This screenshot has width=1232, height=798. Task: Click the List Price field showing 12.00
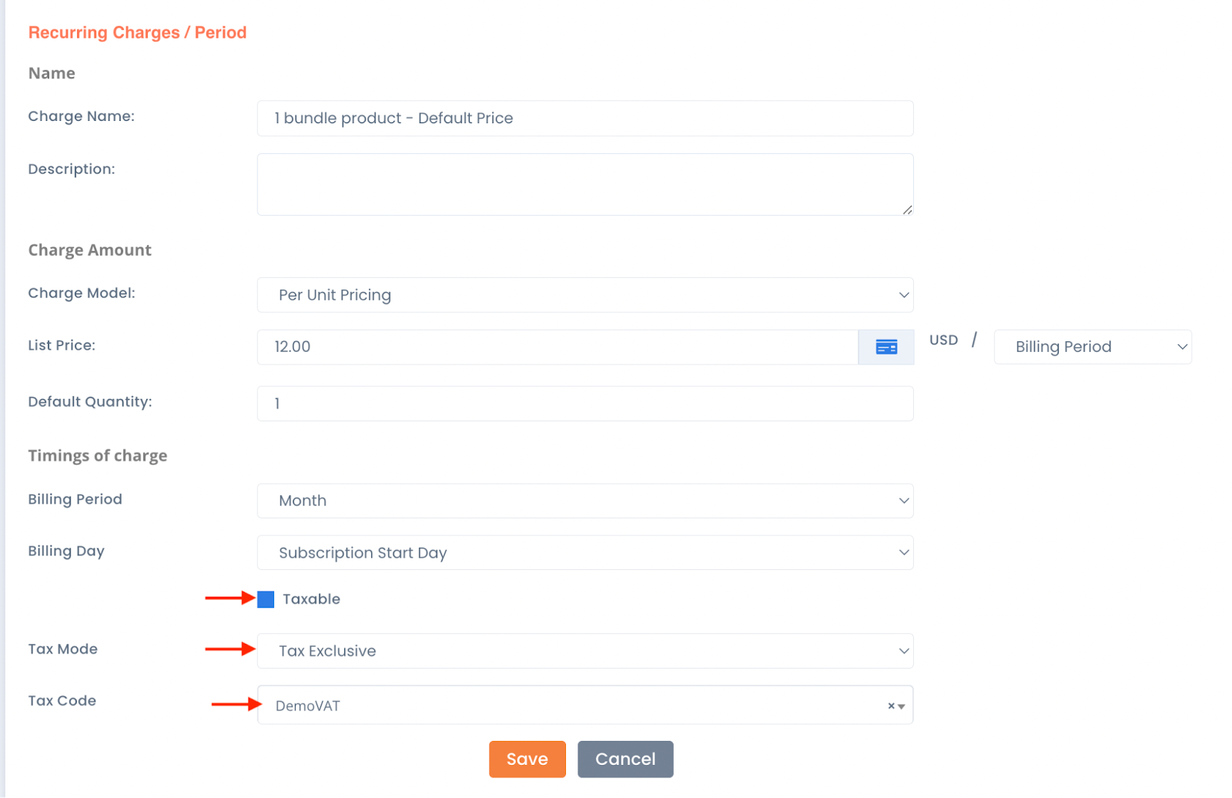(557, 347)
